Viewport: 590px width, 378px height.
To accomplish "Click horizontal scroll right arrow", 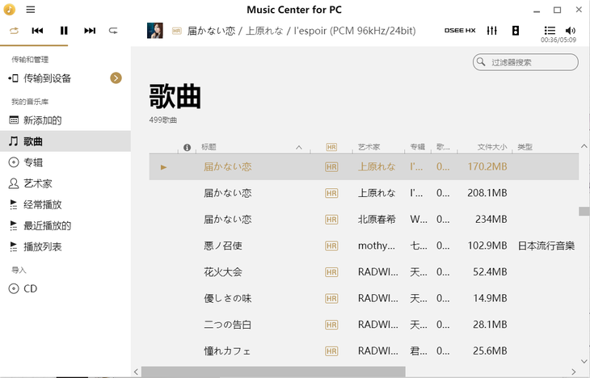I will tap(574, 372).
